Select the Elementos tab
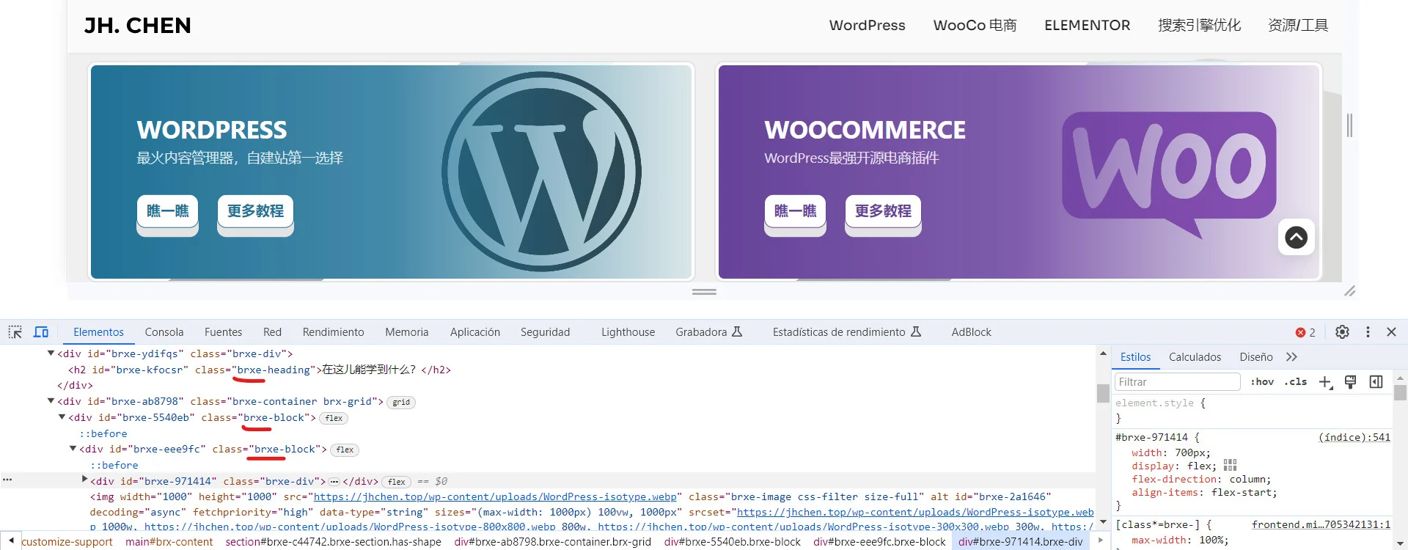Screen dimensions: 1408x550 point(98,332)
